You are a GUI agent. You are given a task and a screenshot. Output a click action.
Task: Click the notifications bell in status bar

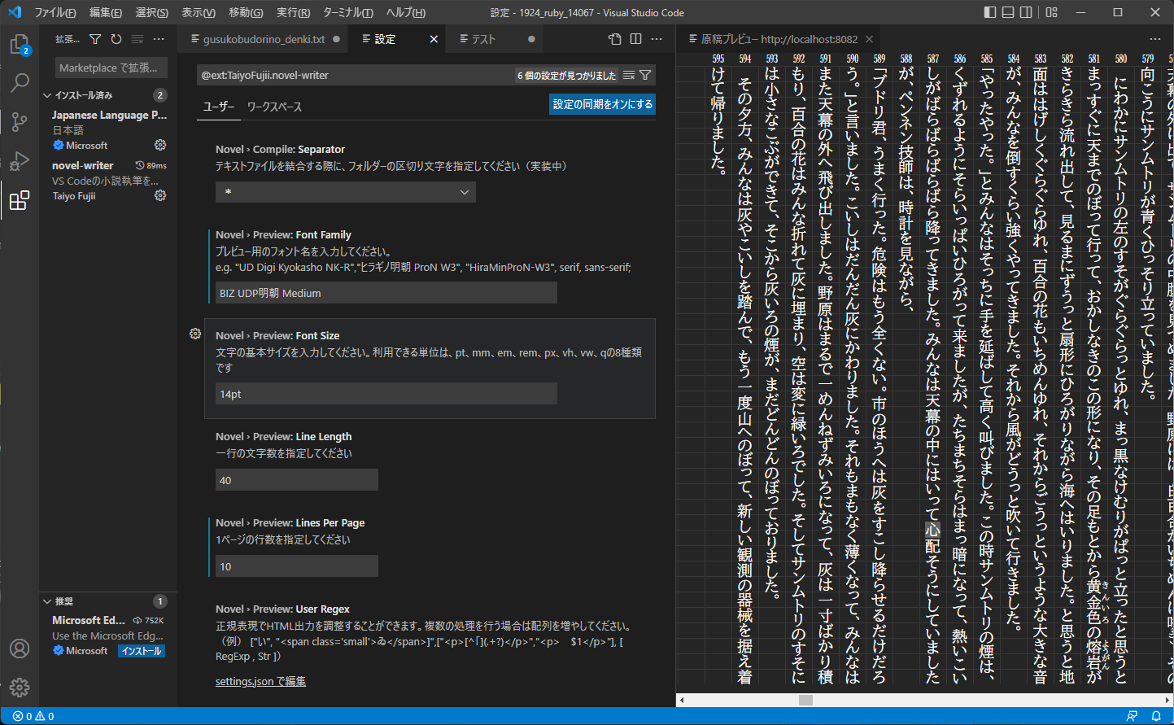(1156, 716)
